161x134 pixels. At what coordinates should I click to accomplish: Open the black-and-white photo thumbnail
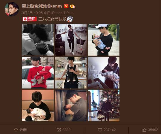(38, 40)
